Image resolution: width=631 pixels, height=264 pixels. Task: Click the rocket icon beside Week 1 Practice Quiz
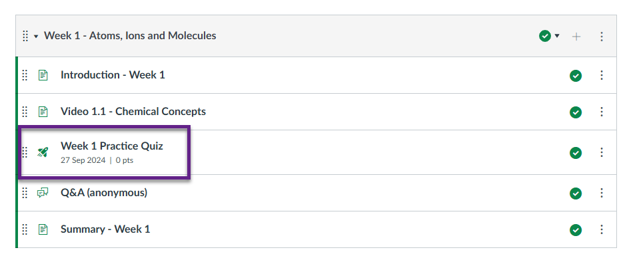[43, 152]
